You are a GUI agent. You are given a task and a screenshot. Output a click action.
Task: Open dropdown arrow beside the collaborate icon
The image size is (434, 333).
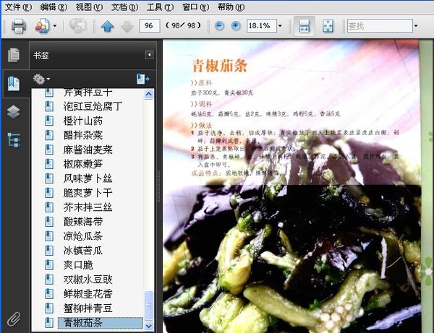click(x=55, y=26)
